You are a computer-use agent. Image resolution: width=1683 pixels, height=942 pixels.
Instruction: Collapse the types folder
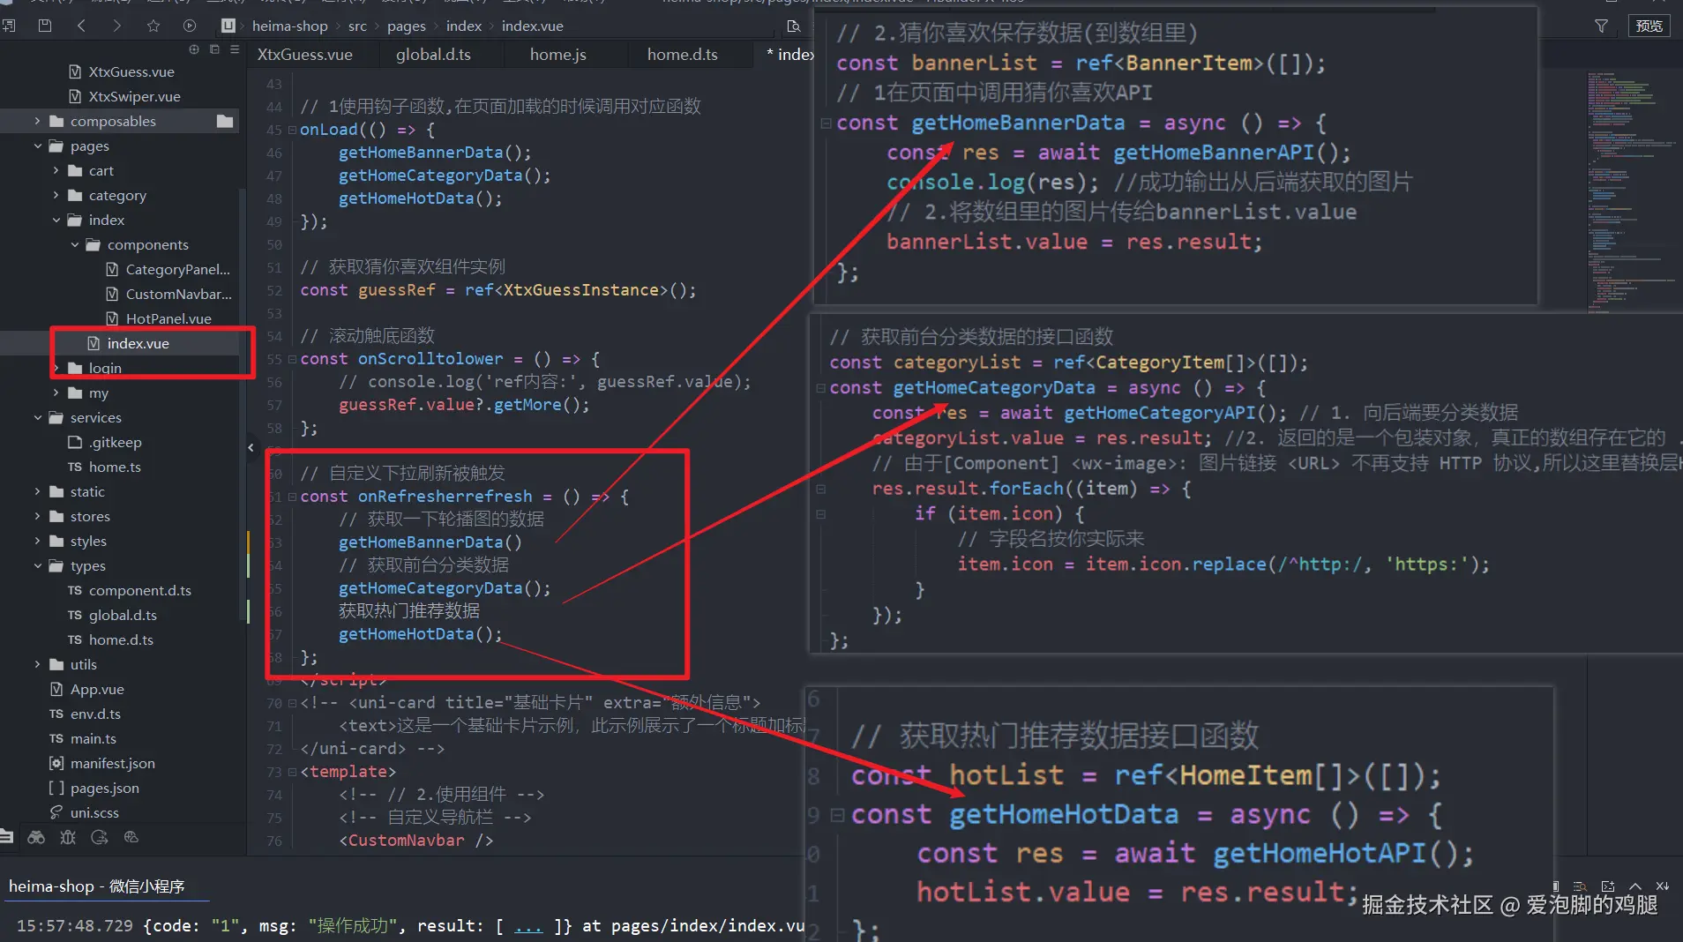pyautogui.click(x=37, y=565)
